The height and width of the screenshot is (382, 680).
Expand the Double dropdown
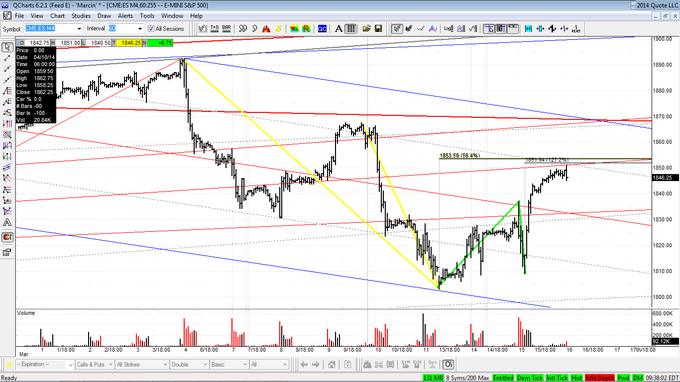point(205,365)
